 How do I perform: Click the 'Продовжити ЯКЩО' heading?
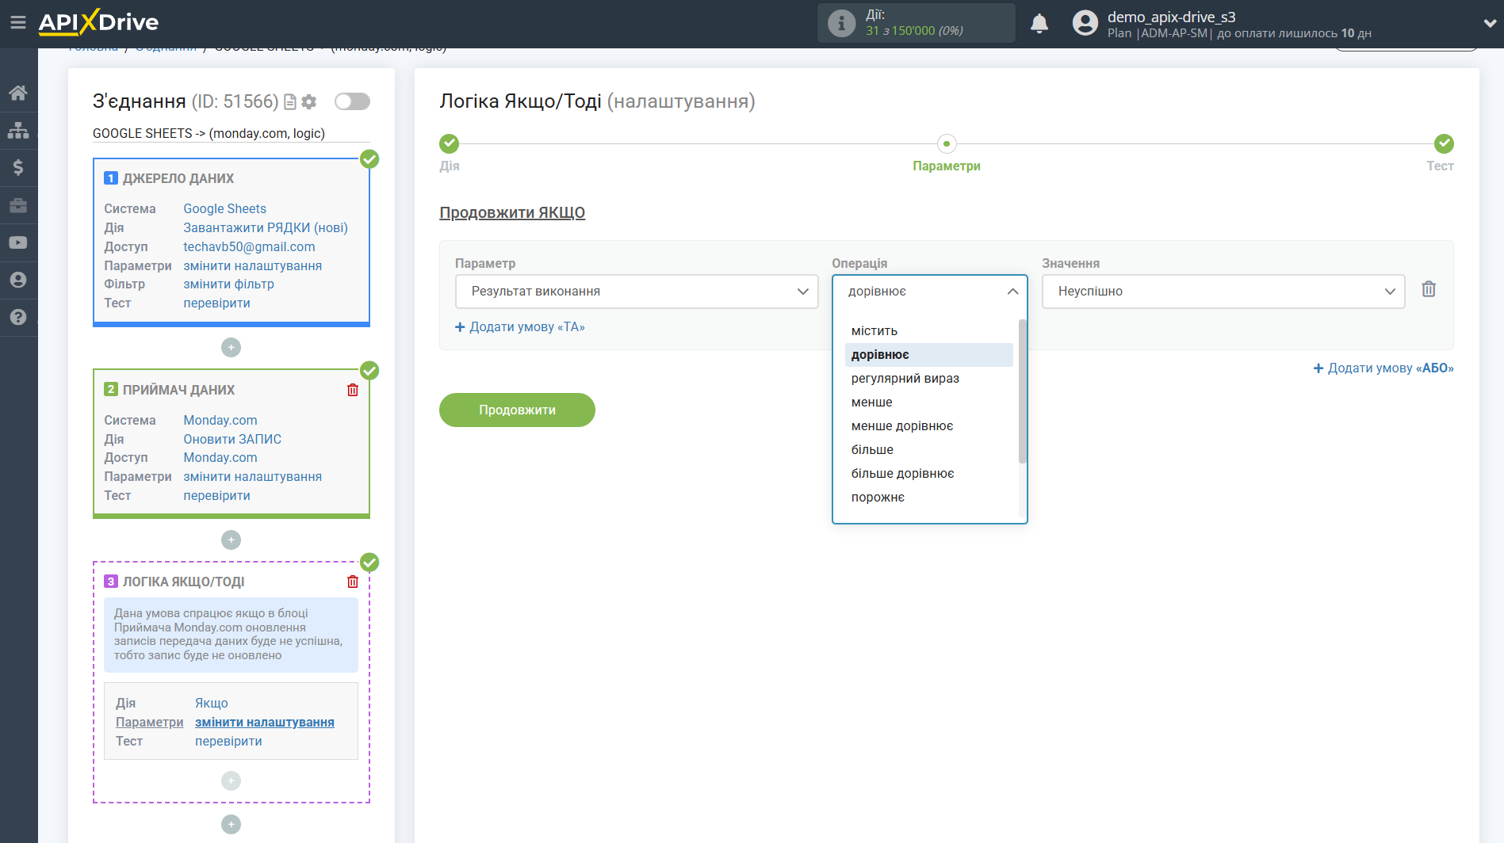pos(512,212)
